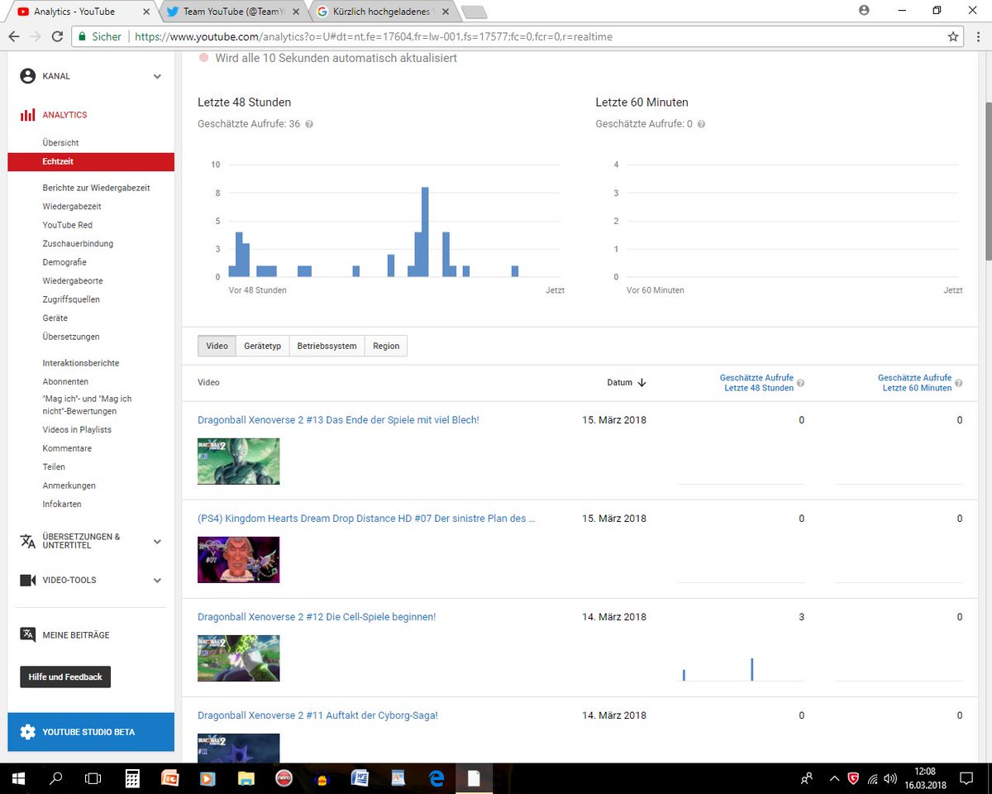Open Wiedergabezeit report
992x794 pixels.
72,207
